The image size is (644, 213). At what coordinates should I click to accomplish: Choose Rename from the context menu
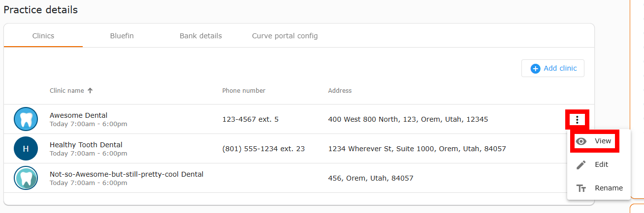click(x=599, y=188)
